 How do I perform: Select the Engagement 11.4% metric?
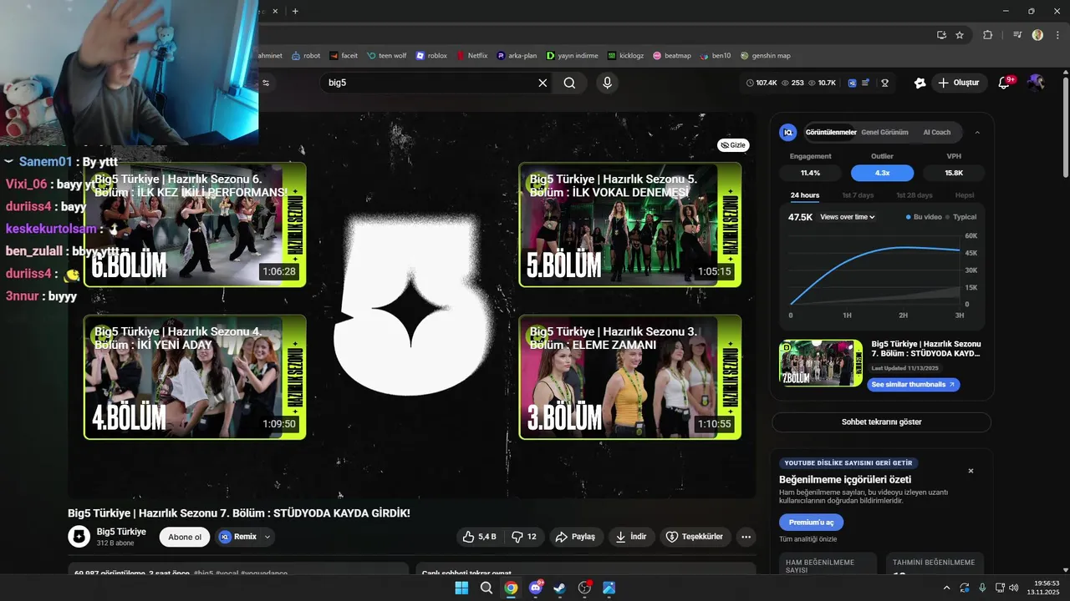pyautogui.click(x=810, y=173)
